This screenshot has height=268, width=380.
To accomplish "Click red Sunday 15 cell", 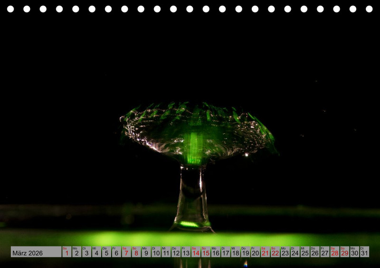I will 205,252.
